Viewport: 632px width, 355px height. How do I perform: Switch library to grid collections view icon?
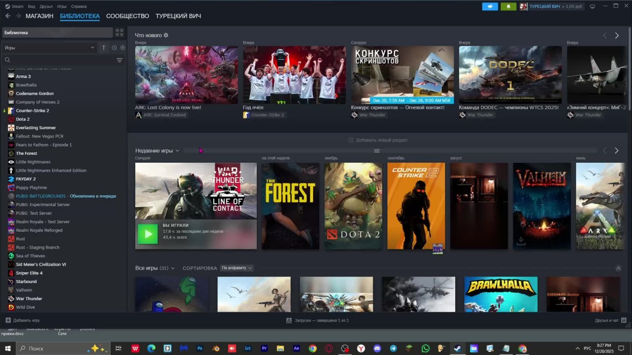coord(119,33)
